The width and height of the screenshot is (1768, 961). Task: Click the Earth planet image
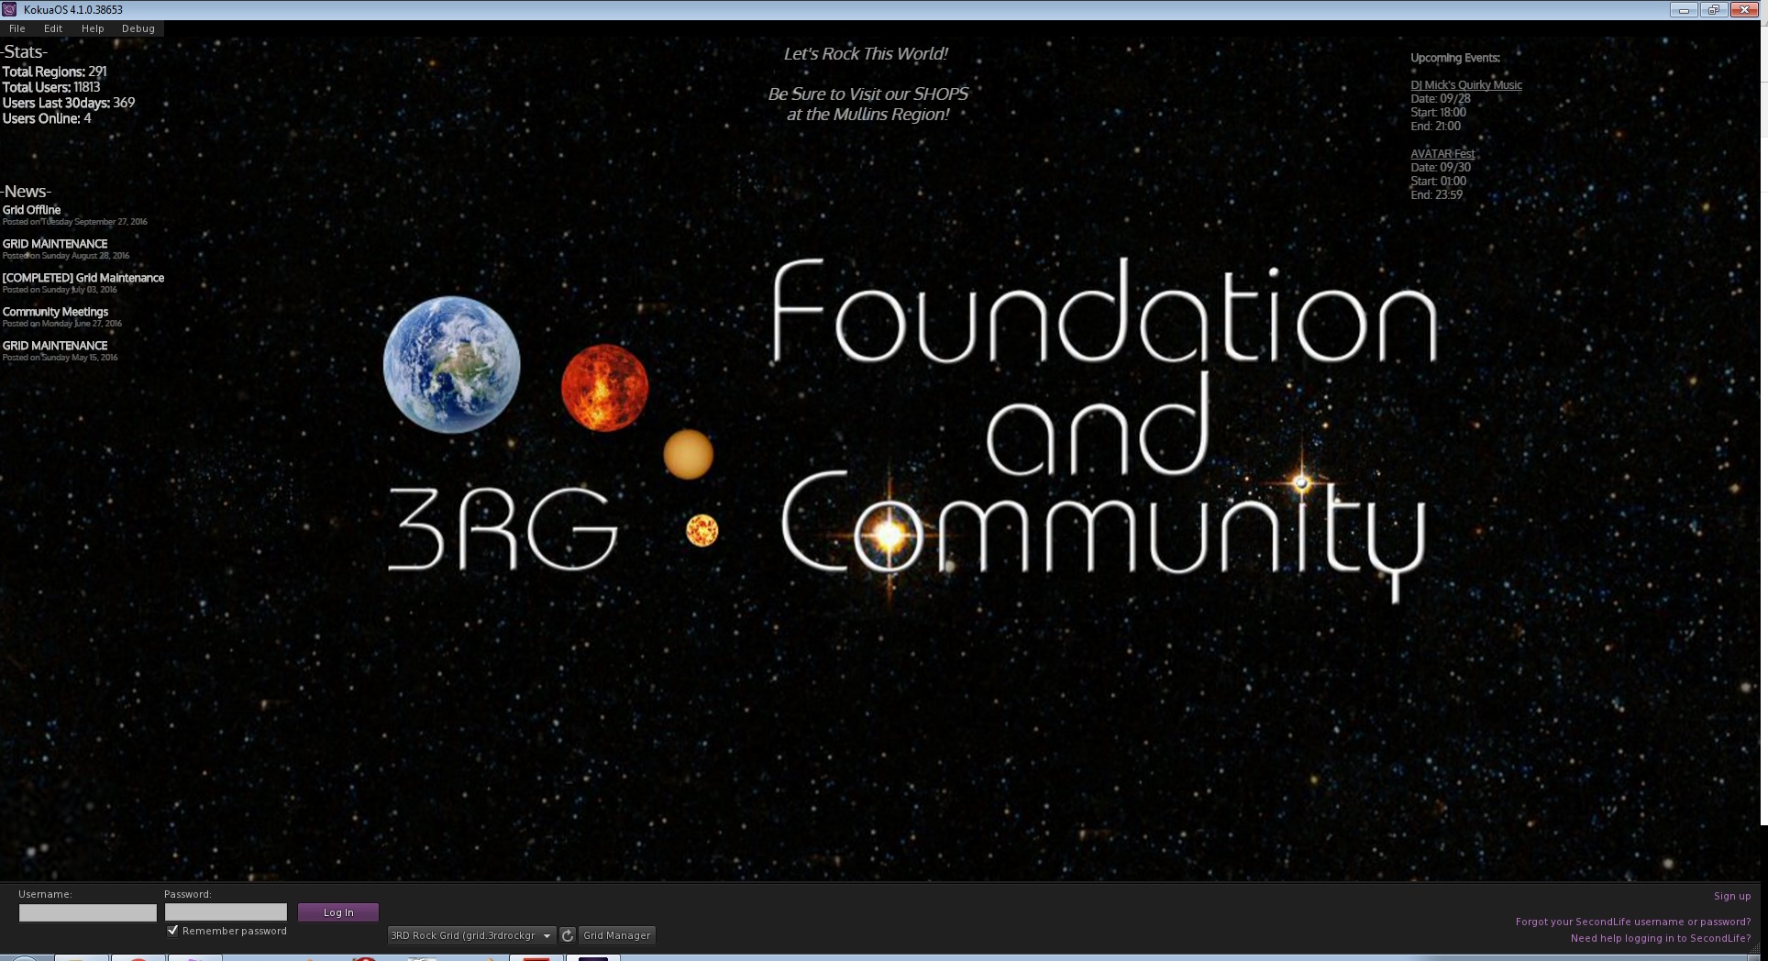pyautogui.click(x=452, y=365)
